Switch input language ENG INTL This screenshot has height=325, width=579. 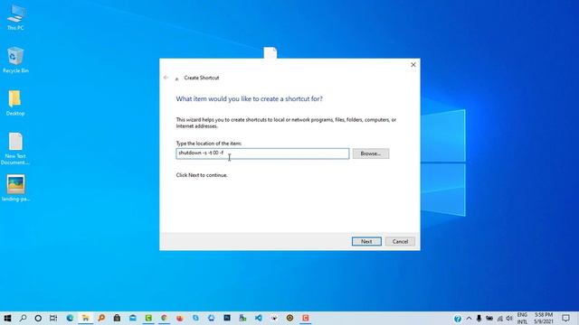(522, 319)
